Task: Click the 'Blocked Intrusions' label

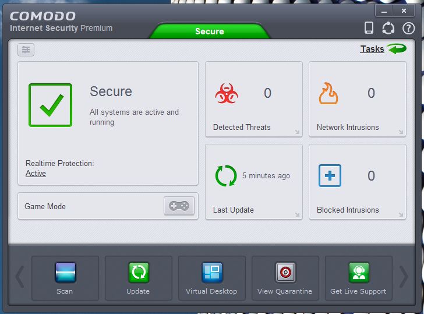Action: 348,210
